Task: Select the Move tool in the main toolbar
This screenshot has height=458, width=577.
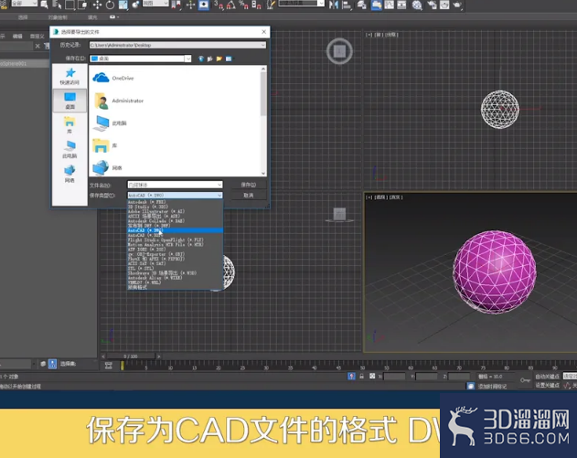Action: [97, 5]
